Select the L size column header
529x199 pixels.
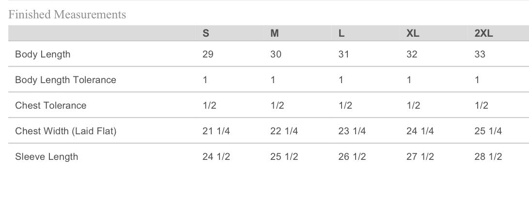pos(342,33)
